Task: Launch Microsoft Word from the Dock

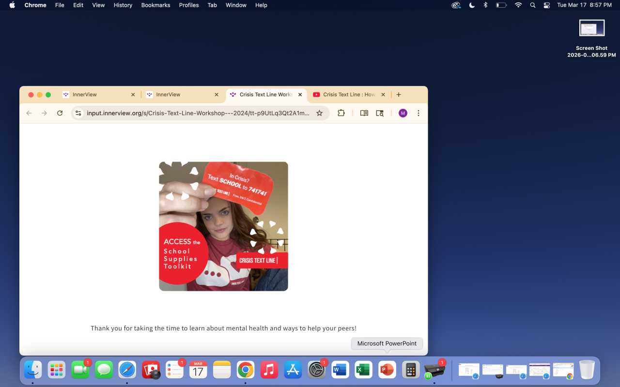Action: pos(341,370)
